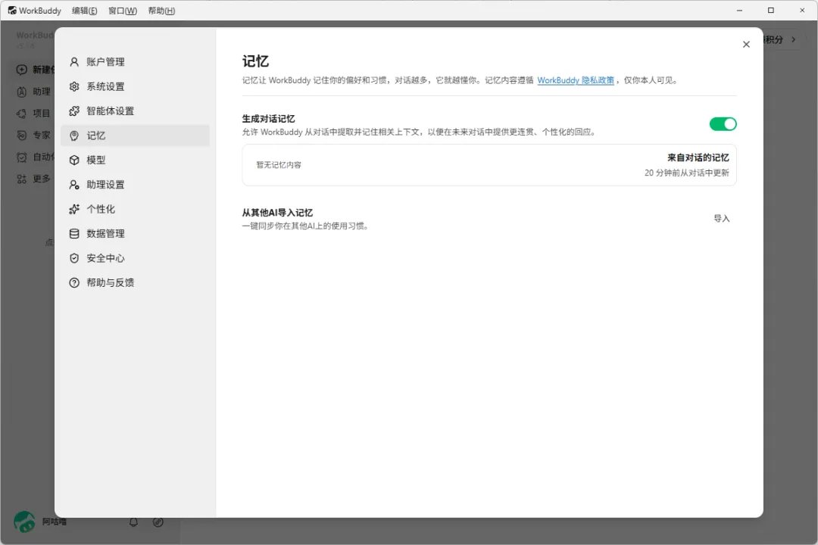Open 账户管理 account settings
Image resolution: width=818 pixels, height=545 pixels.
135,62
